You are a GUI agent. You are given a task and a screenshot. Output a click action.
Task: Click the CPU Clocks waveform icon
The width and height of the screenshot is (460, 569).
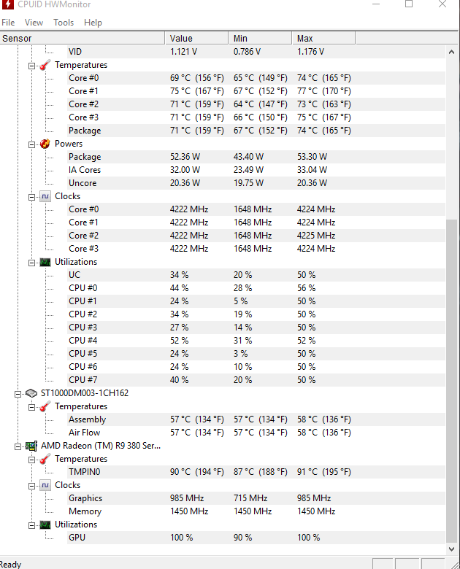click(45, 197)
